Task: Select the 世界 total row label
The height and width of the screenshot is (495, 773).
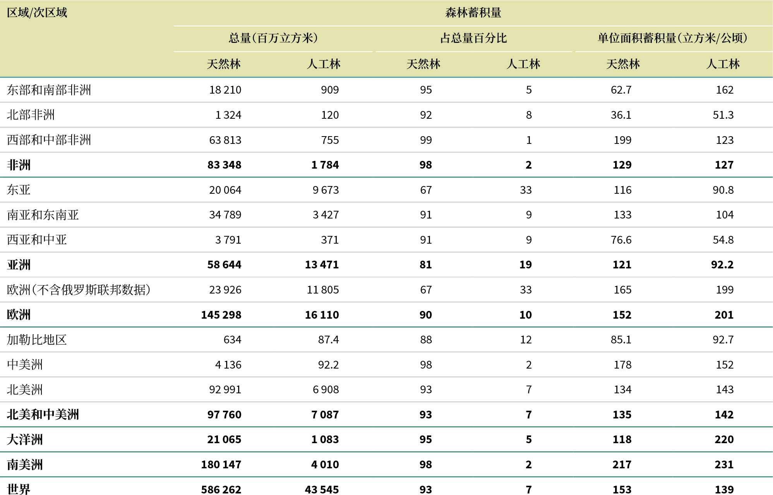Action: tap(19, 489)
